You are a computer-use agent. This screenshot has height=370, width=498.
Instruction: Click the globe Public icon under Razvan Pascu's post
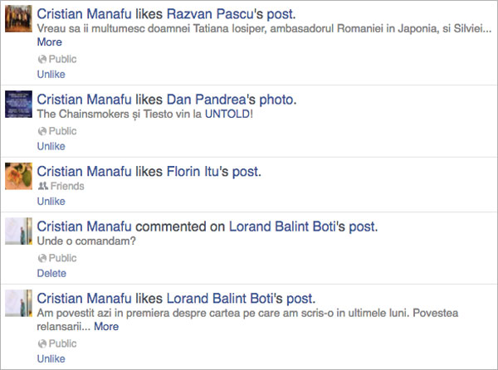point(42,60)
